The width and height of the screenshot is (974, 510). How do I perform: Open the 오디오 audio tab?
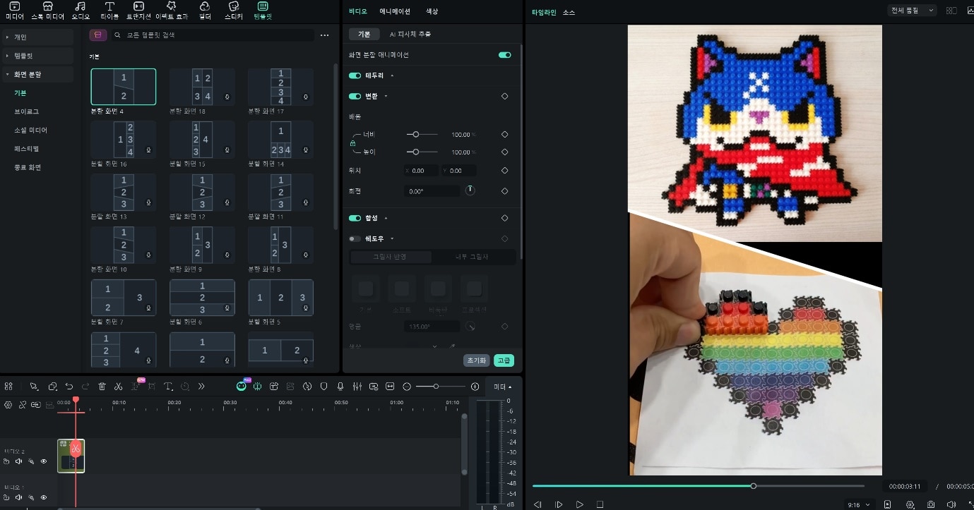pos(81,11)
